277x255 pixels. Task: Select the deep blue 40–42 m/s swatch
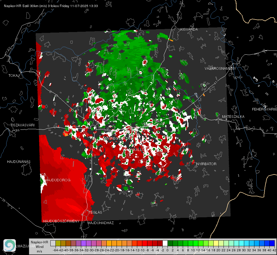(272, 243)
